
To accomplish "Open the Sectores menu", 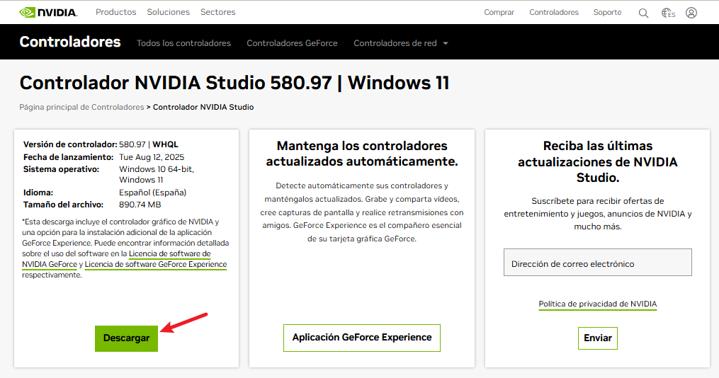I will click(217, 12).
